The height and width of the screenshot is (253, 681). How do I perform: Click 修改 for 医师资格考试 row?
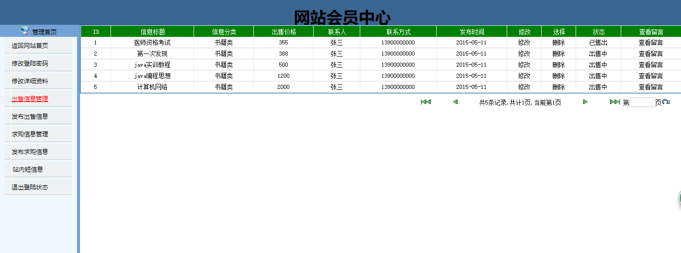pos(524,42)
